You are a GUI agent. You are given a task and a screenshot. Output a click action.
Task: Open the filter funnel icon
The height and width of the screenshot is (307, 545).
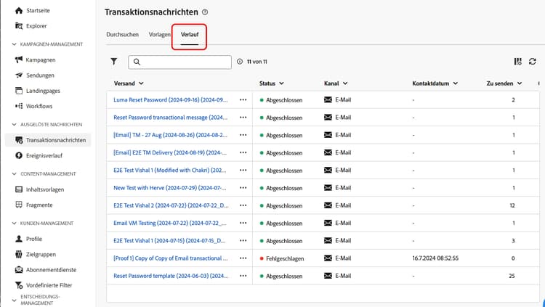pos(113,62)
